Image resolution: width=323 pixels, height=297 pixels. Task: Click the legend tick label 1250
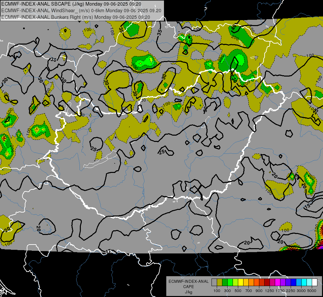coord(270,291)
